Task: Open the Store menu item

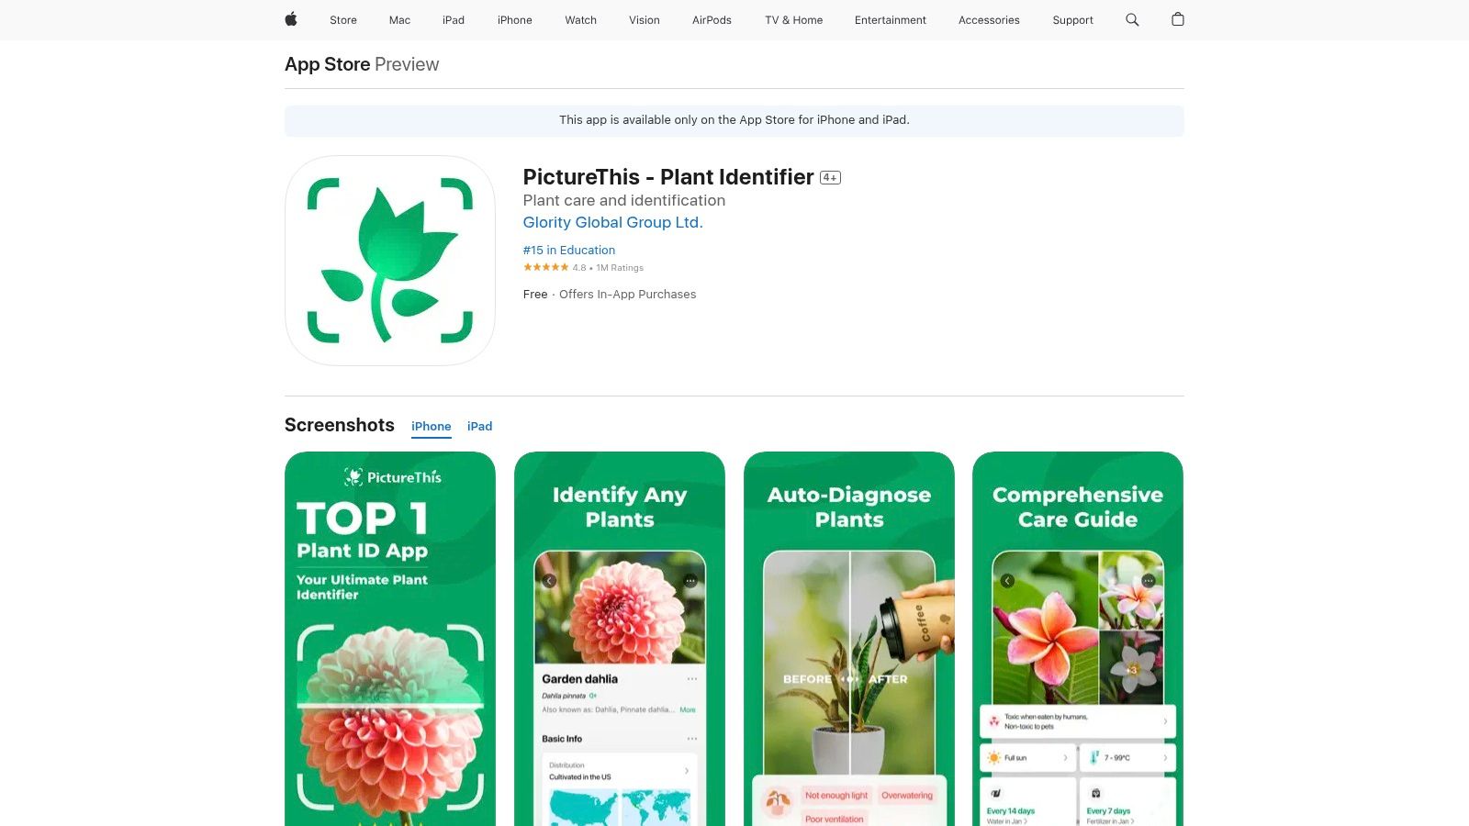Action: tap(343, 20)
